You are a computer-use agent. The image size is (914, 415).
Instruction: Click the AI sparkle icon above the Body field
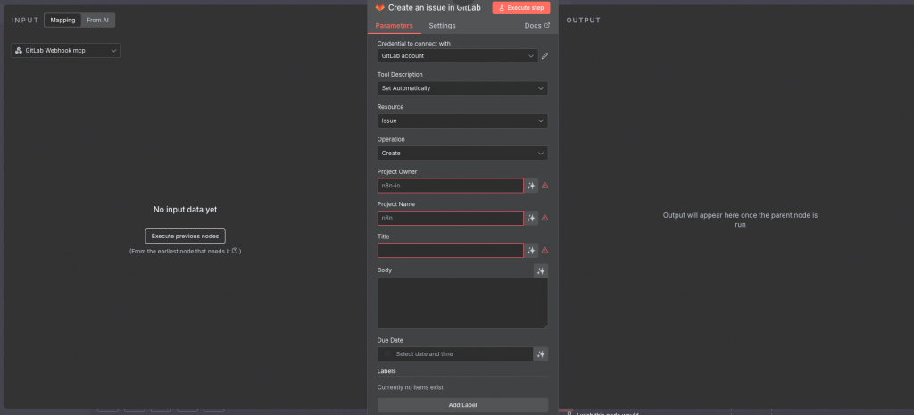pyautogui.click(x=541, y=271)
